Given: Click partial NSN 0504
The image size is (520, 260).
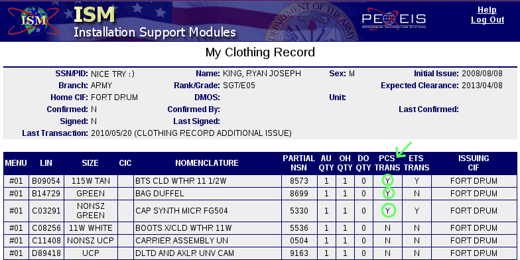Looking at the screenshot, I should [x=298, y=240].
